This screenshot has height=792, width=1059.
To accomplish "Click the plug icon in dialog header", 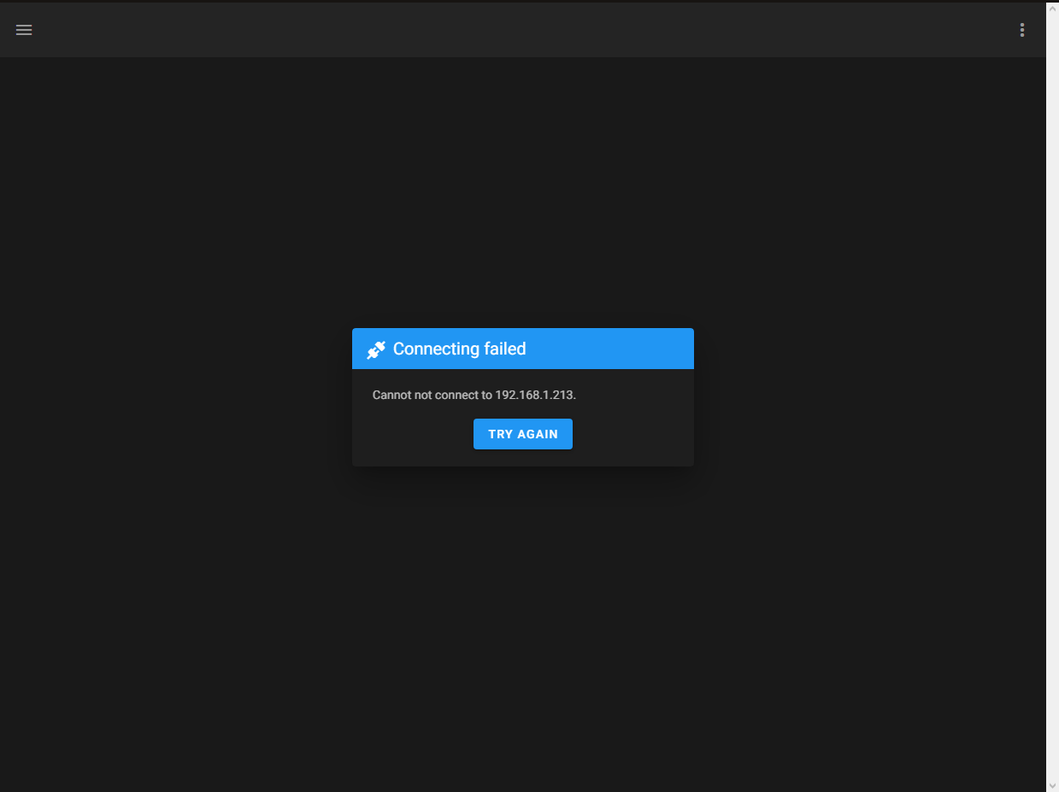I will [376, 349].
